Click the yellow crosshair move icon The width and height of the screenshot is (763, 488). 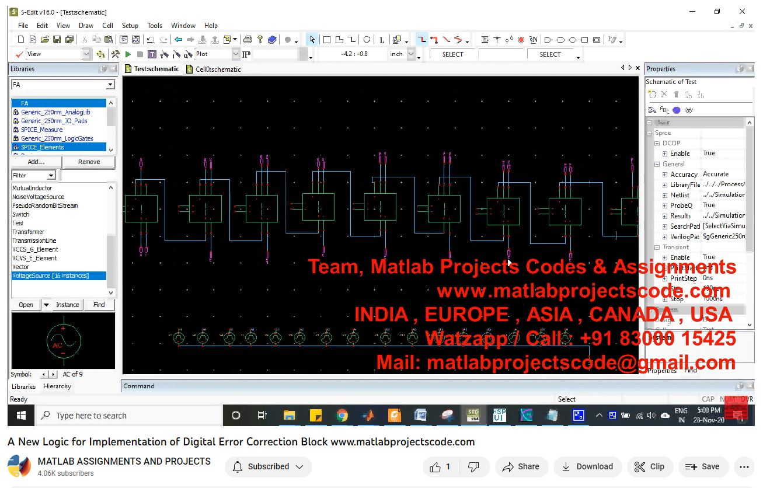pyautogui.click(x=100, y=54)
